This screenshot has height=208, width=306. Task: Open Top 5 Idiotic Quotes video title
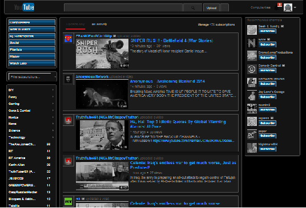178,124
